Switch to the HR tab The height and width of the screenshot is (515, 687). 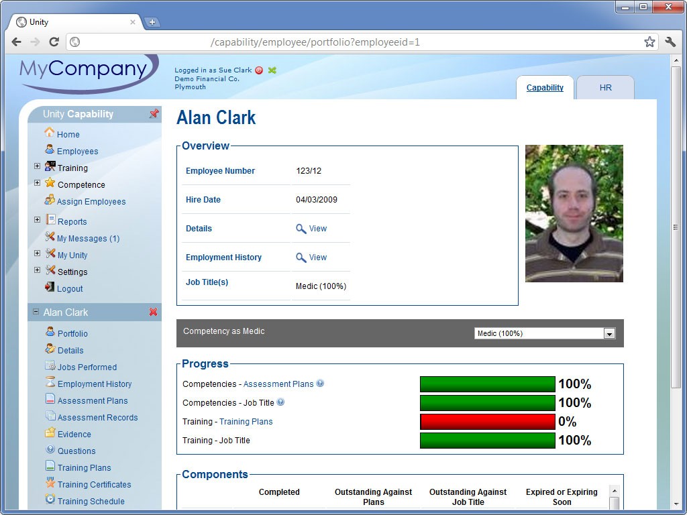605,88
